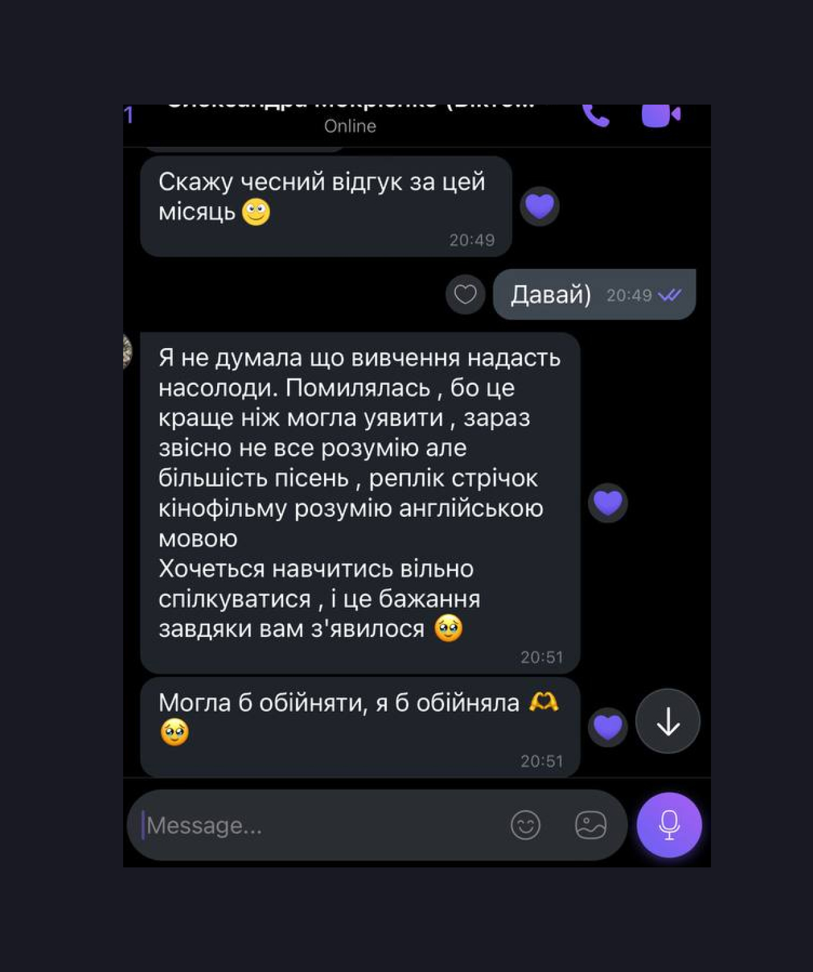Screen dimensions: 813x972
Task: Open the photo gallery attachment icon
Action: 590,825
